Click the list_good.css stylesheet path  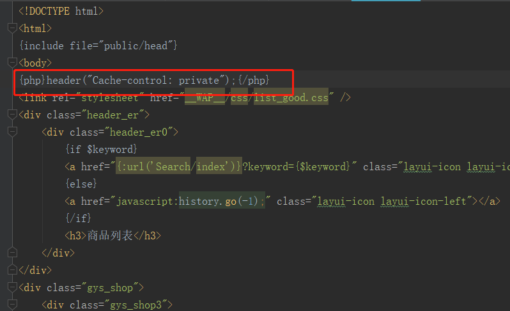(x=291, y=98)
